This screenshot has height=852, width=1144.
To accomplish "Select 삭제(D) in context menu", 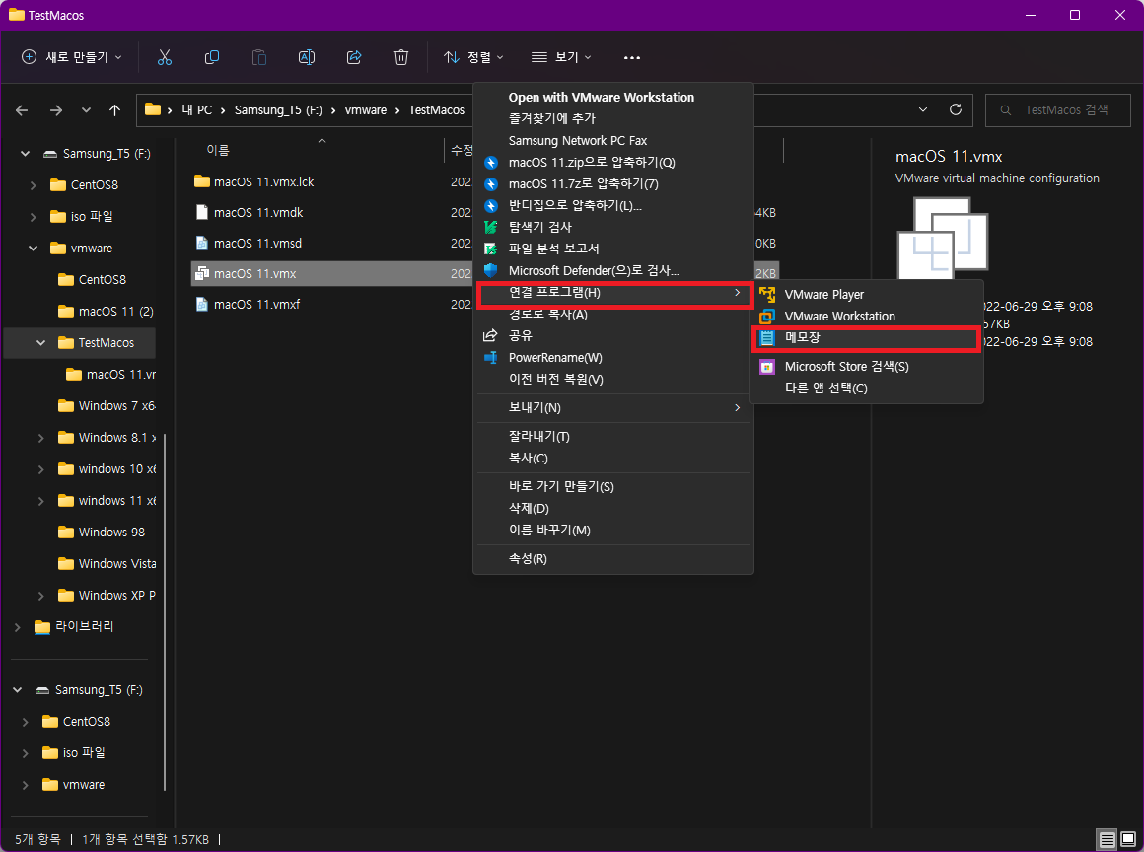I will pos(612,509).
